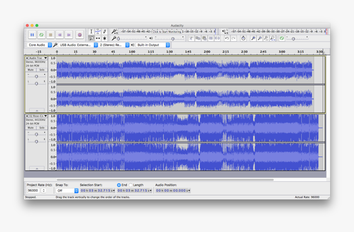The width and height of the screenshot is (354, 232).
Task: Collapse the Audio Track with bottom arrow
Action: [37, 110]
